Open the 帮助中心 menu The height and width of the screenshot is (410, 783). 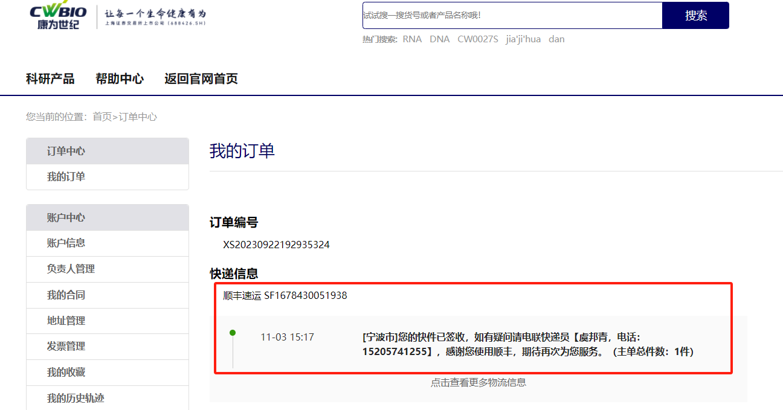coord(120,78)
